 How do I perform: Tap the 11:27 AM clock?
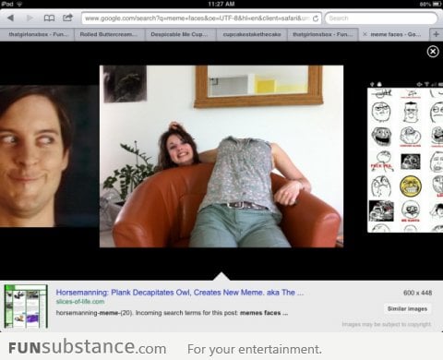click(x=221, y=4)
